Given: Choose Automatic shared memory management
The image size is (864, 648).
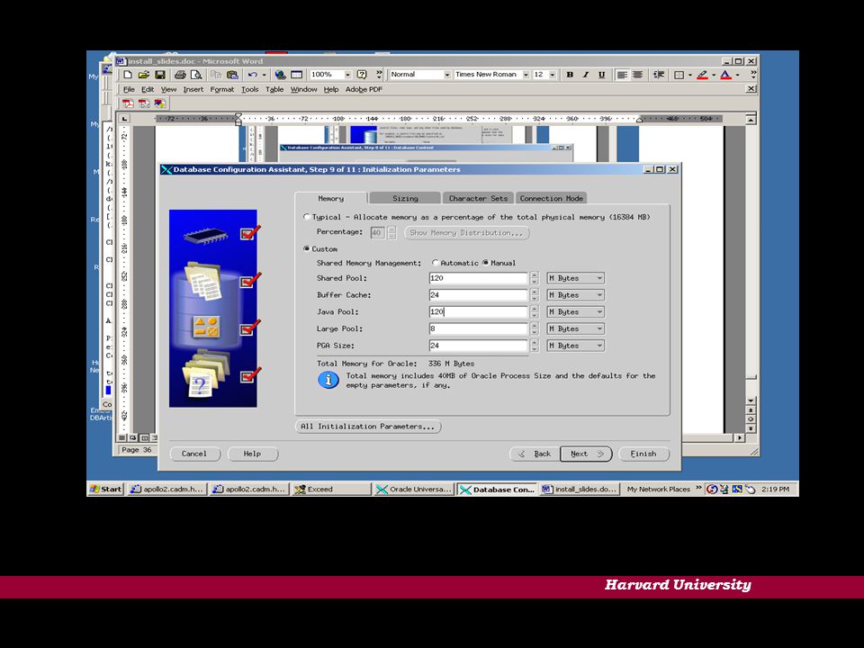Looking at the screenshot, I should [x=436, y=263].
